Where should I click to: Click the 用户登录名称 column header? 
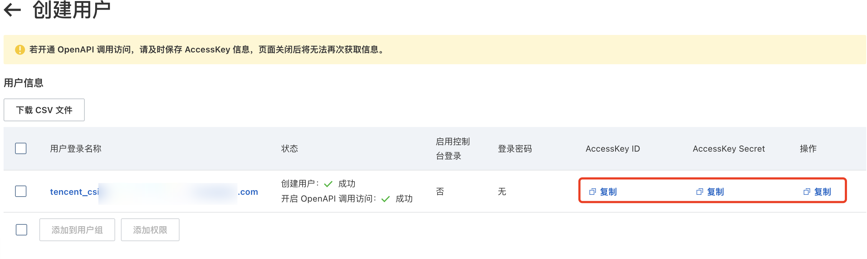[75, 148]
